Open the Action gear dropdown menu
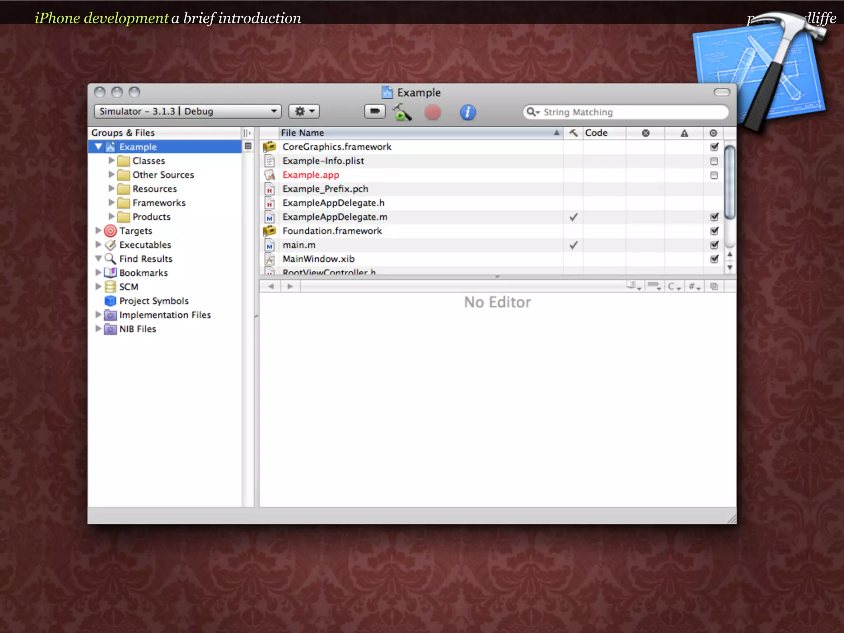Screen dimensions: 844x633 click(x=304, y=111)
